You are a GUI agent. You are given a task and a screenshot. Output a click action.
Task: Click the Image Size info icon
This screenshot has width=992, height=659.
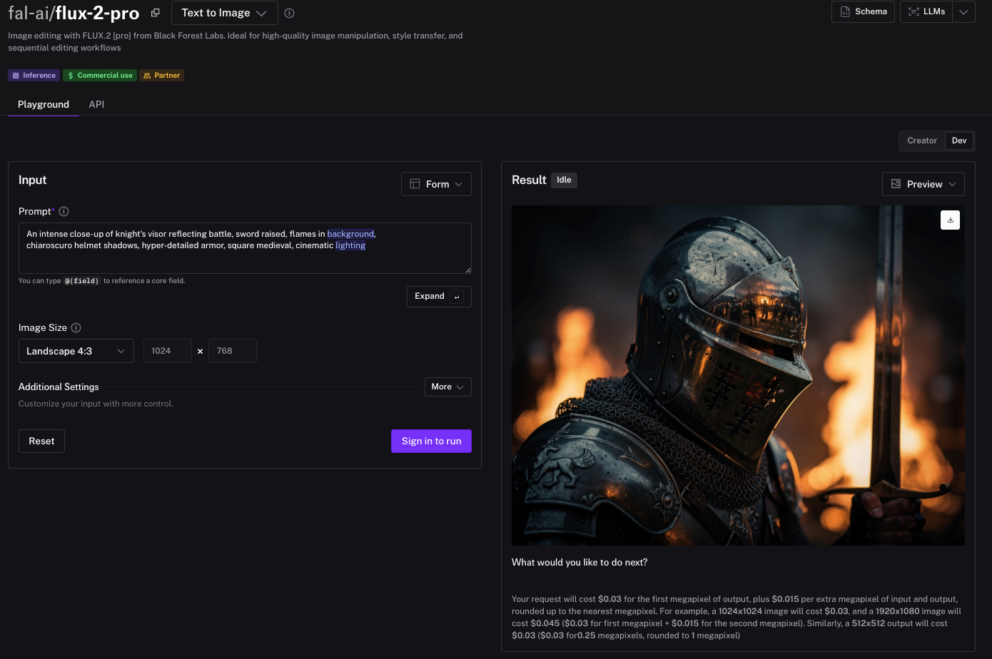click(76, 327)
